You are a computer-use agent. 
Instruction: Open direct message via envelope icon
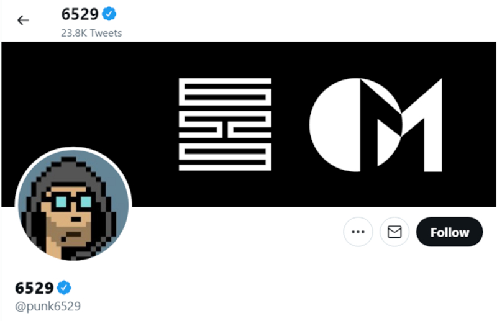point(394,232)
